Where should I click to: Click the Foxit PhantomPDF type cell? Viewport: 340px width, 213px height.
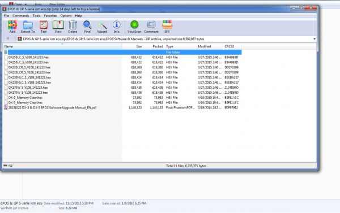tap(180, 107)
